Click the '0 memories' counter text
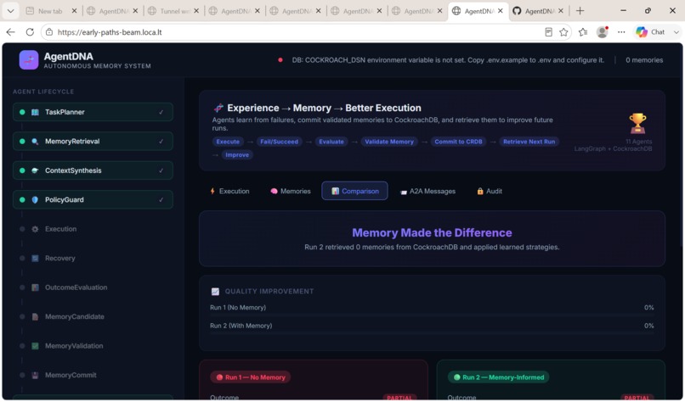This screenshot has height=402, width=685. pos(644,60)
